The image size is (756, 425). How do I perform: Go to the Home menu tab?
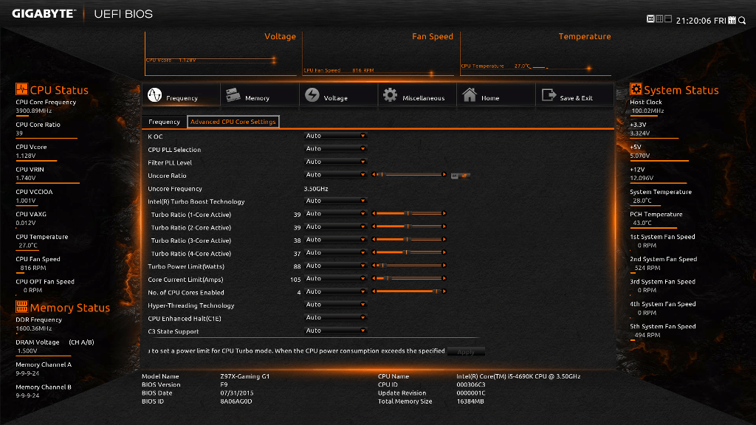tap(496, 95)
